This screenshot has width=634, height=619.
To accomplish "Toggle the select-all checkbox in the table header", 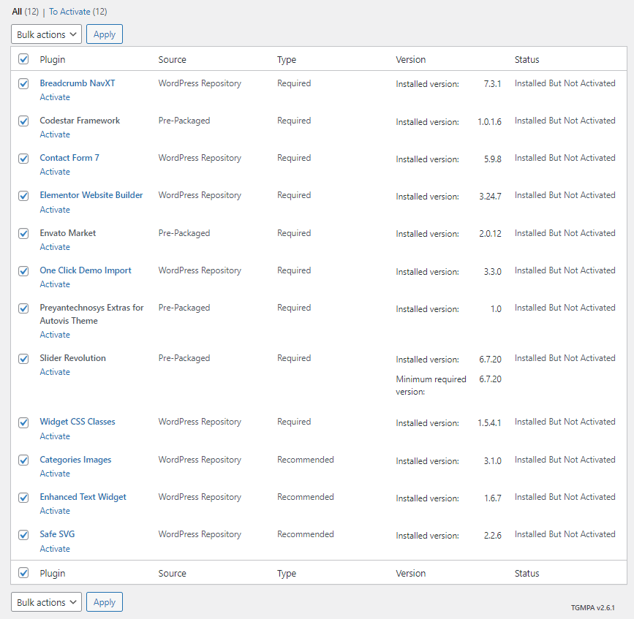I will (23, 59).
